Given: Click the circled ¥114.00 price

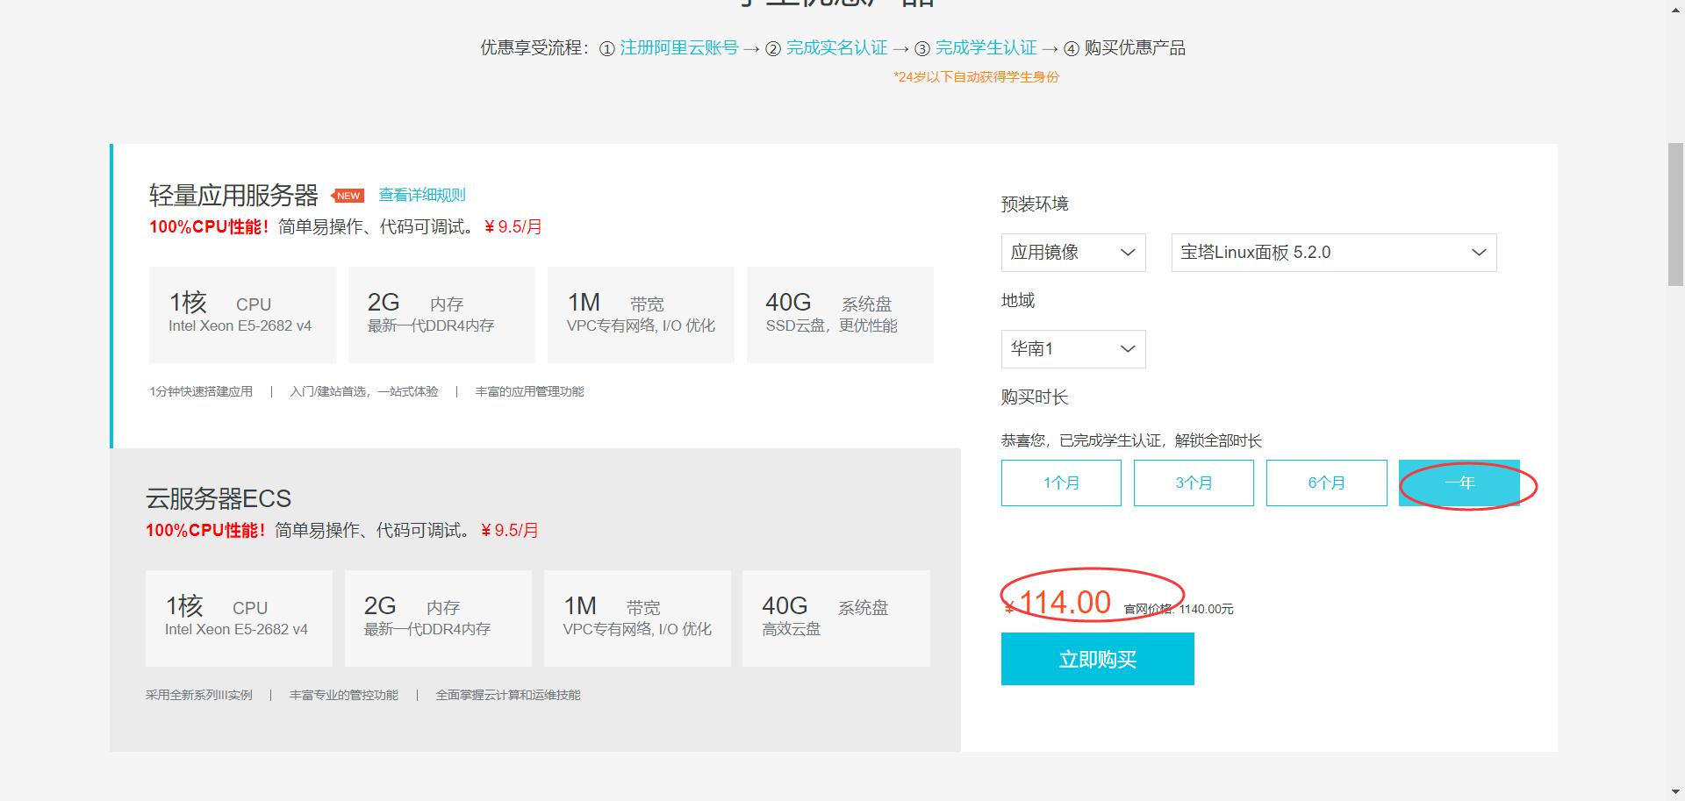Looking at the screenshot, I should click(1061, 602).
